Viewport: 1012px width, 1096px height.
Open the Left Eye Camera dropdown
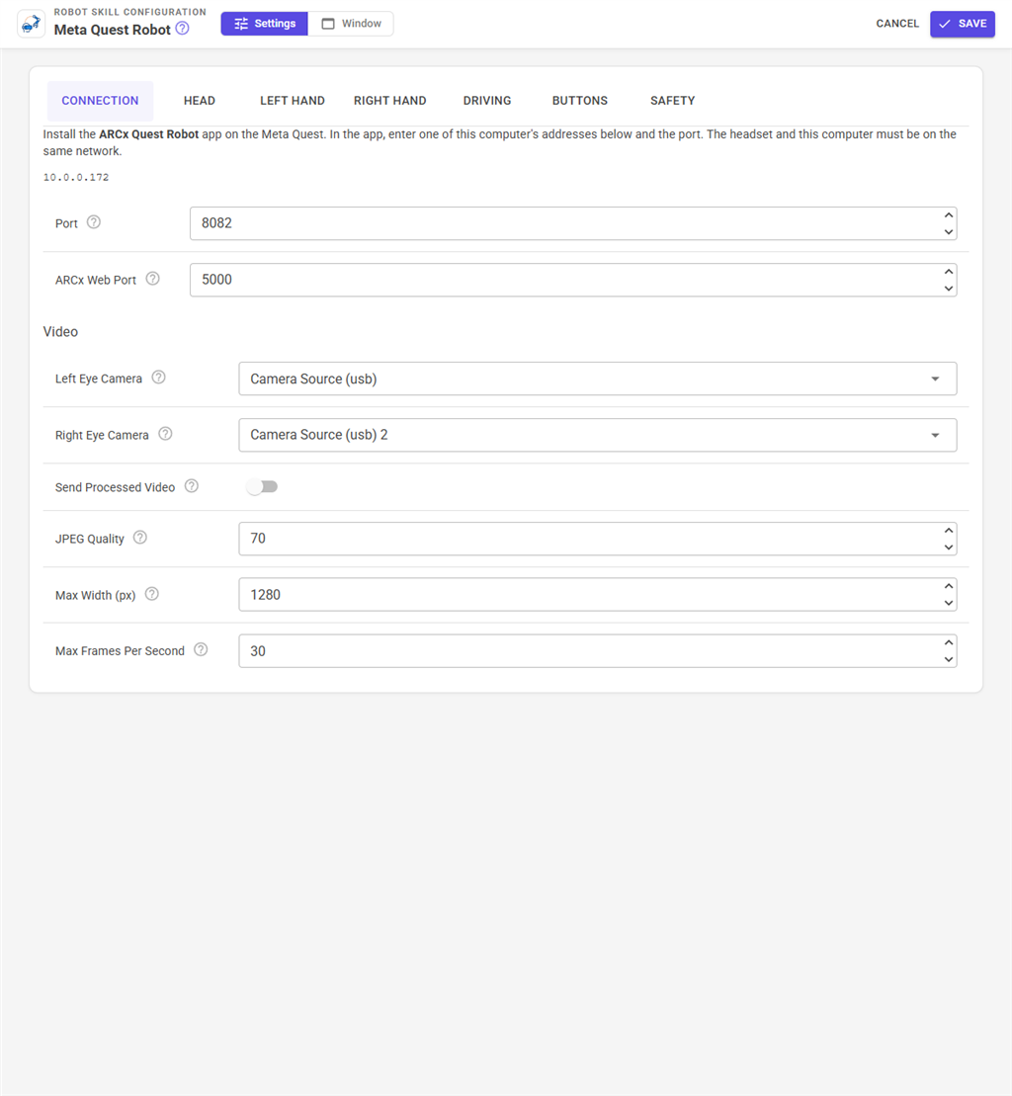coord(598,379)
